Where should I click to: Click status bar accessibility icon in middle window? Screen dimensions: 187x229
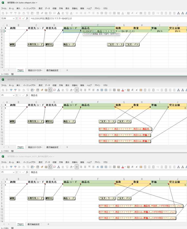point(12,151)
